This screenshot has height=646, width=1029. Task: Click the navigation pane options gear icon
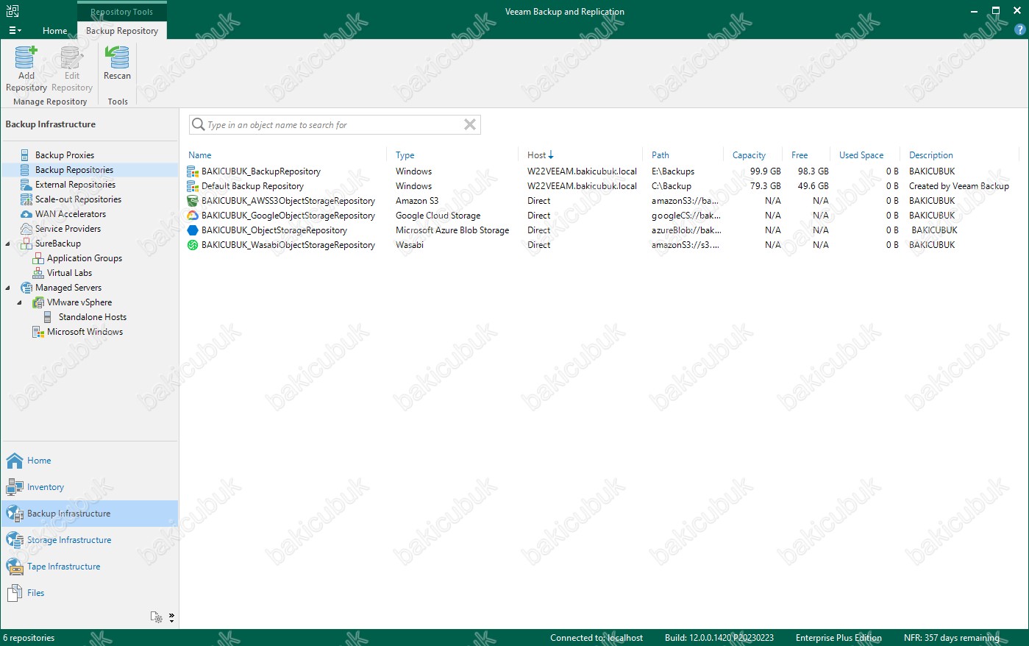(x=156, y=617)
